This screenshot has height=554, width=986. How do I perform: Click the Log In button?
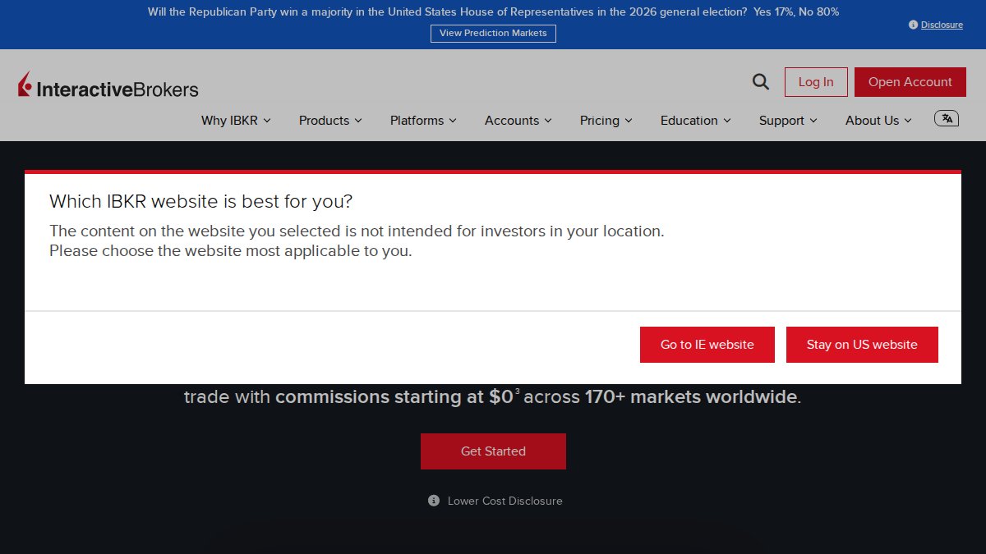click(x=816, y=82)
